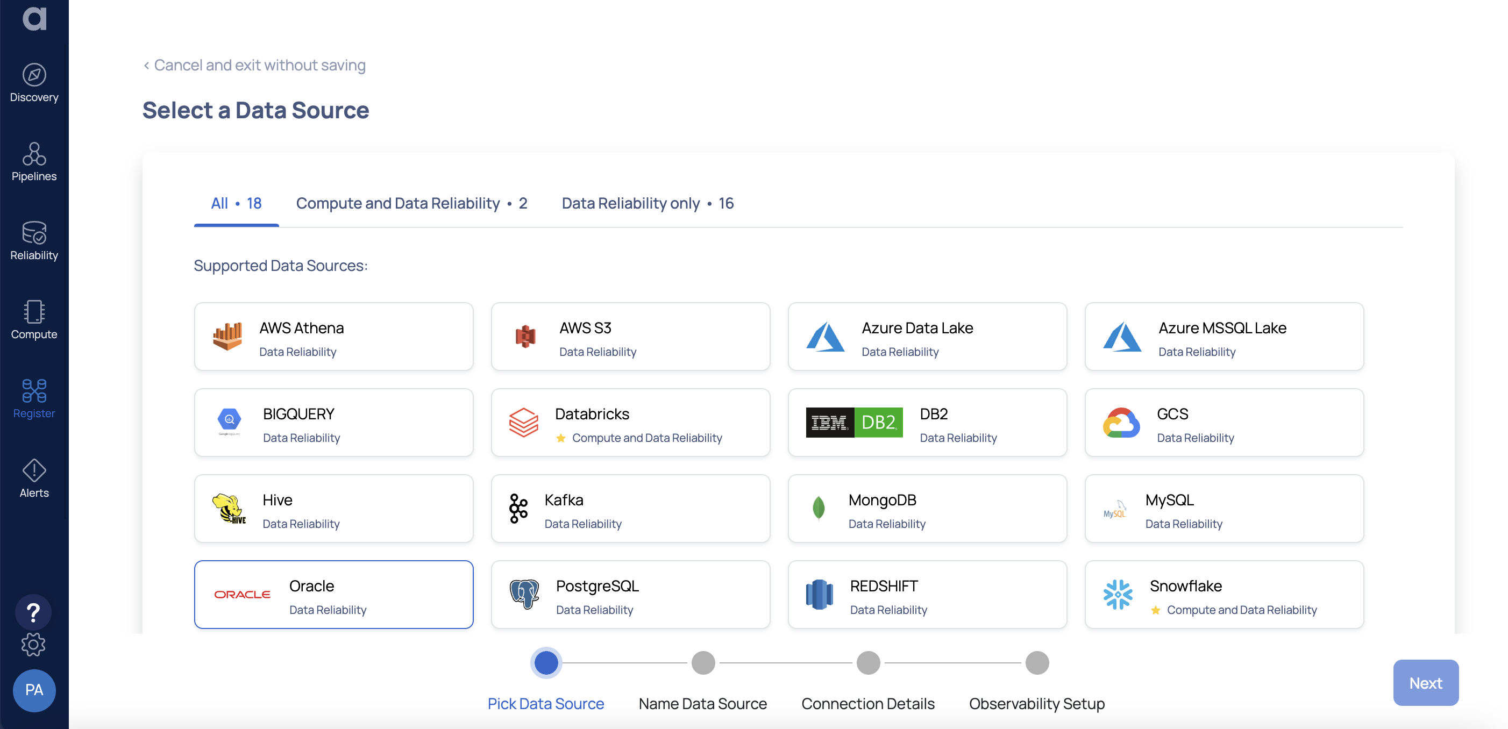Select the MongoDB data source name
Screen dimensions: 1508x729
(882, 499)
